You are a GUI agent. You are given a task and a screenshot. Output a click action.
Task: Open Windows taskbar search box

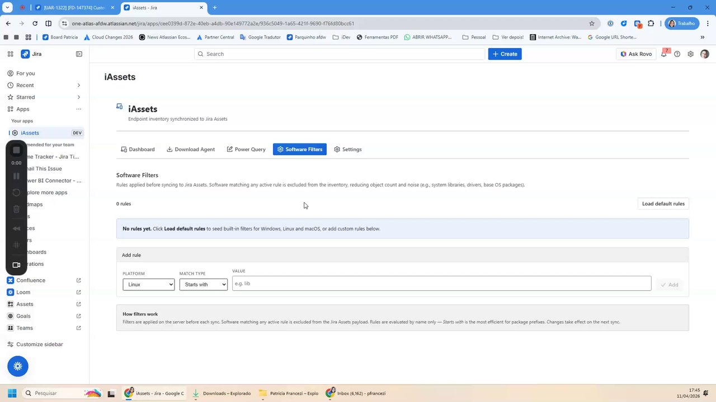62,393
